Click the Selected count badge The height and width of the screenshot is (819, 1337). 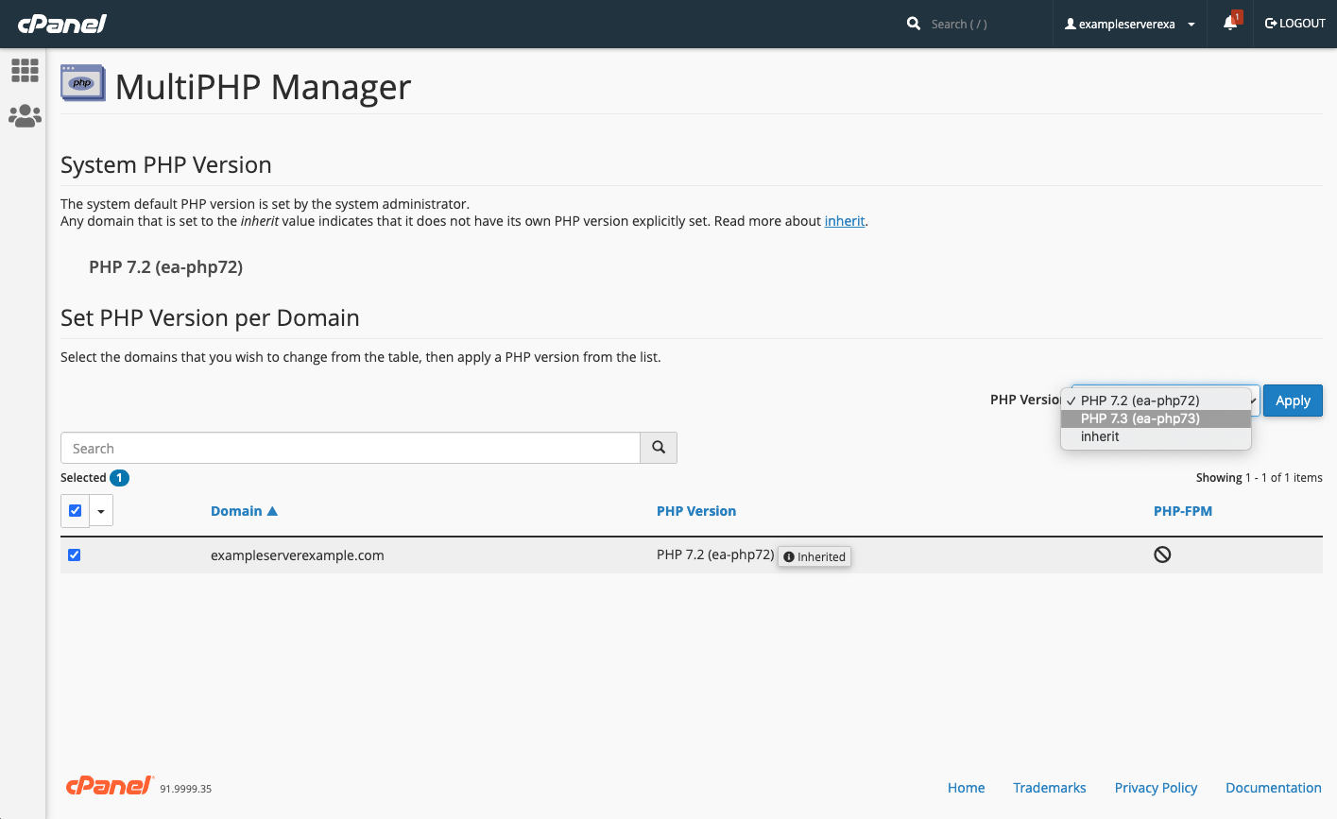[119, 478]
